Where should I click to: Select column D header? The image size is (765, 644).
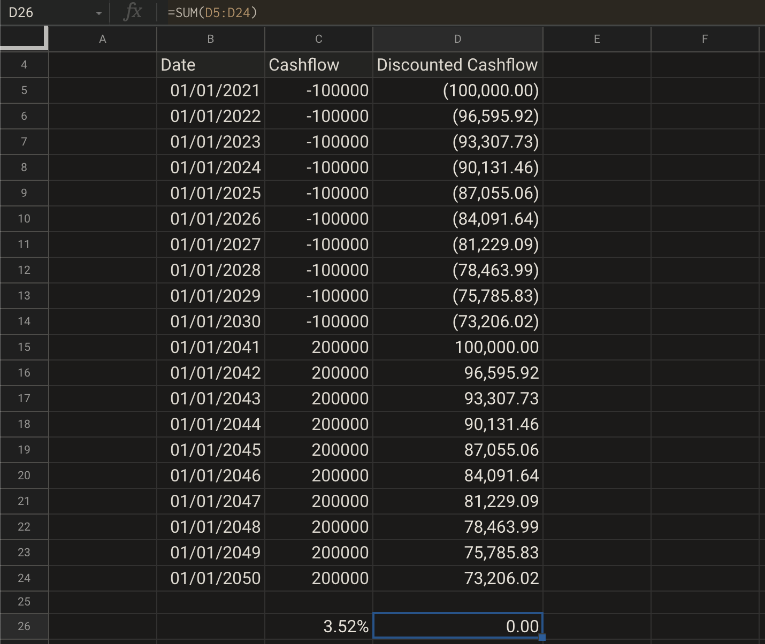(457, 39)
